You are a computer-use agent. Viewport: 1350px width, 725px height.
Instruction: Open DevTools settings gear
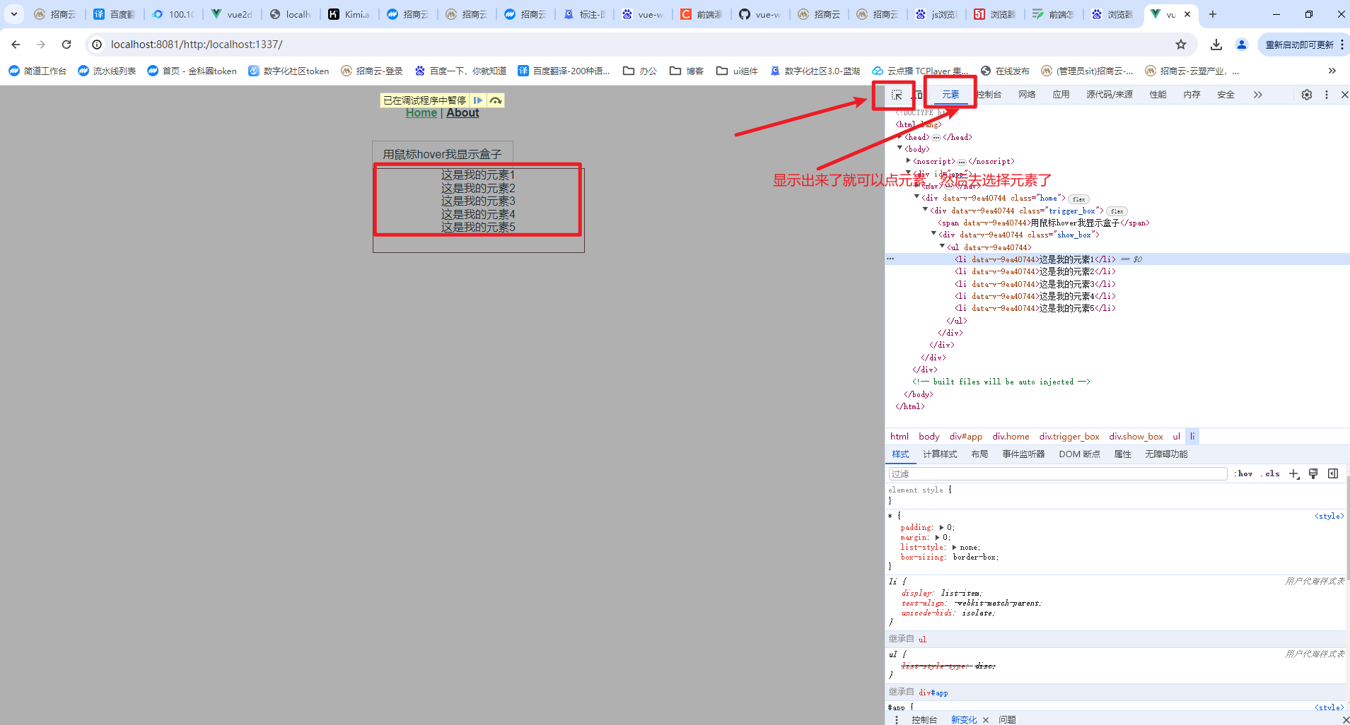pyautogui.click(x=1307, y=95)
